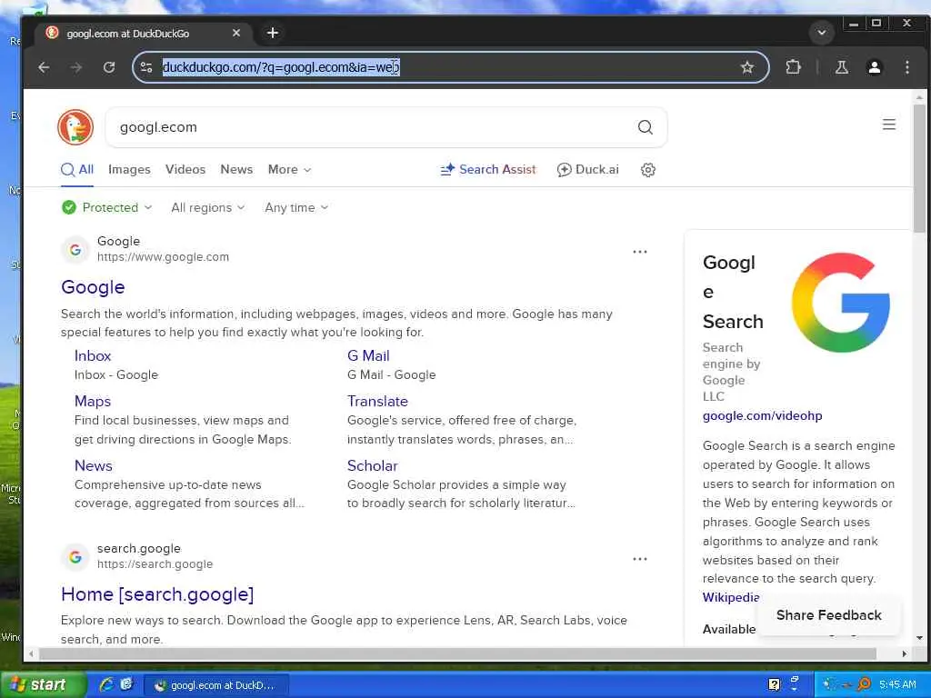Open the Scholar sitelink
The width and height of the screenshot is (931, 698).
(372, 466)
